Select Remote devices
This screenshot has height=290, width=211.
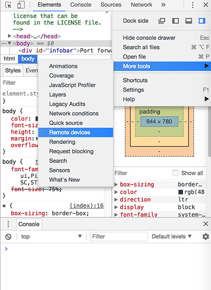click(x=76, y=132)
